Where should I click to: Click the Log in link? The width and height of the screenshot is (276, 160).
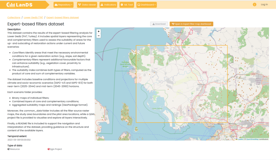tap(264, 5)
